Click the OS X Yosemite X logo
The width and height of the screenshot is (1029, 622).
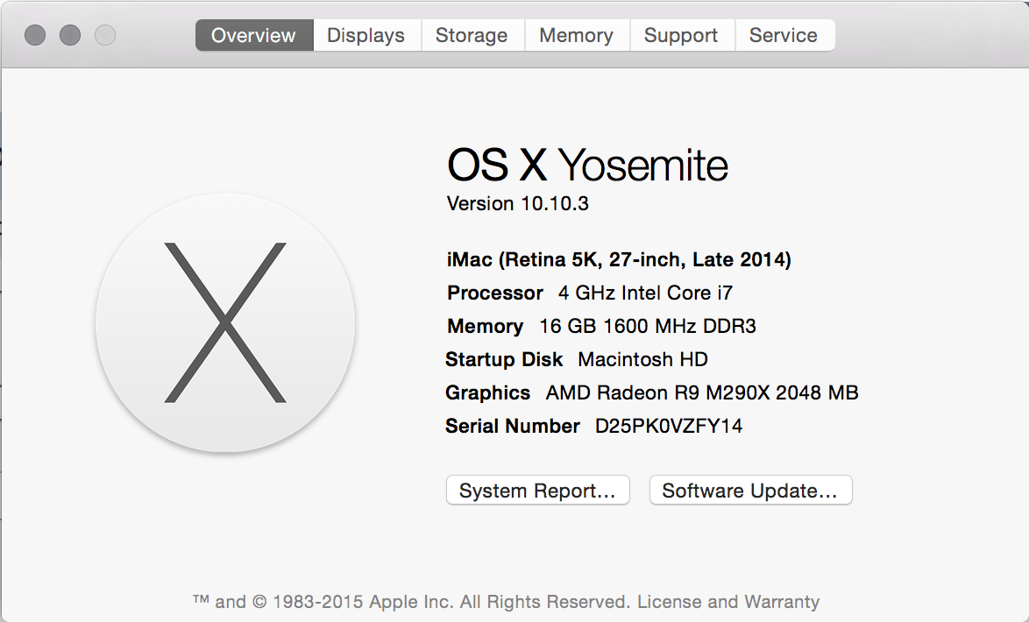coord(225,322)
